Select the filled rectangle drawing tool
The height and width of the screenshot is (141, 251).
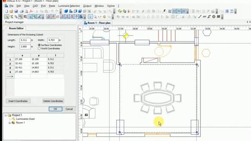[x=218, y=16]
